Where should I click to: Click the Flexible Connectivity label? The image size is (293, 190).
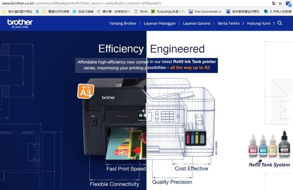point(114,184)
